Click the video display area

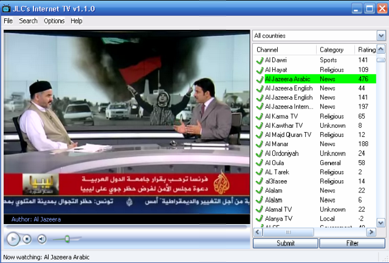127,122
